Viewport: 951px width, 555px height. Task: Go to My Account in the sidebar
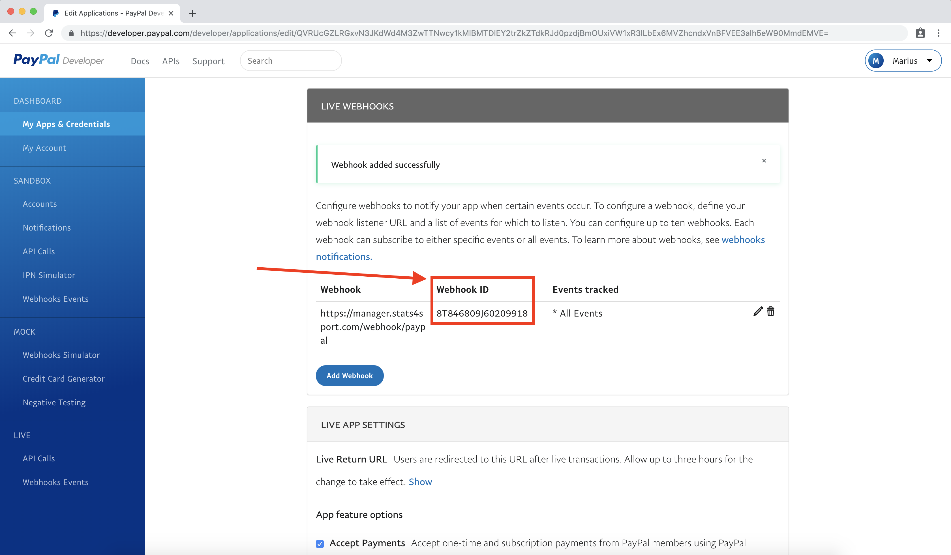coord(44,148)
